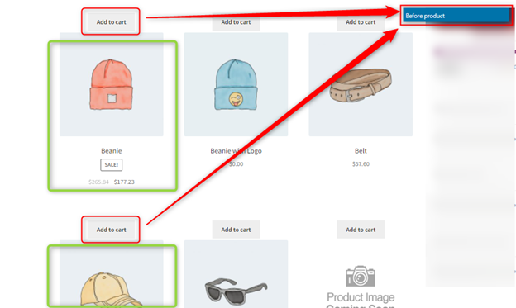Click the struck-through $265.84 price
Image resolution: width=516 pixels, height=308 pixels.
98,182
